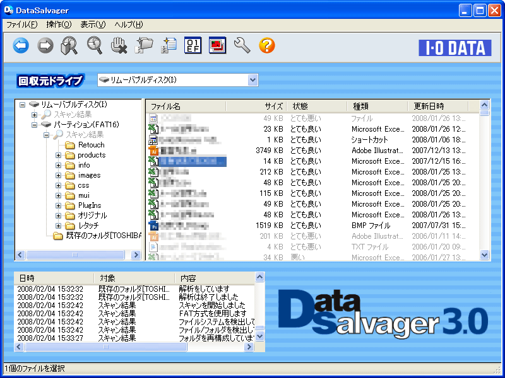Sort by サイズ column header
Image resolution: width=505 pixels, height=378 pixels.
256,106
